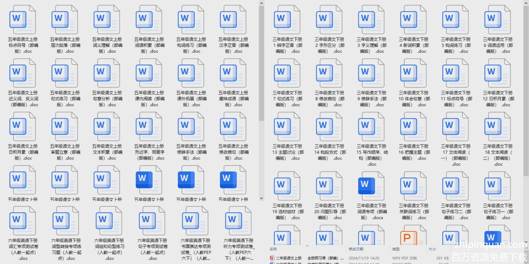Click the 五年级语文上册 句式练习 filename text
This screenshot has height=264, width=529.
point(65,99)
